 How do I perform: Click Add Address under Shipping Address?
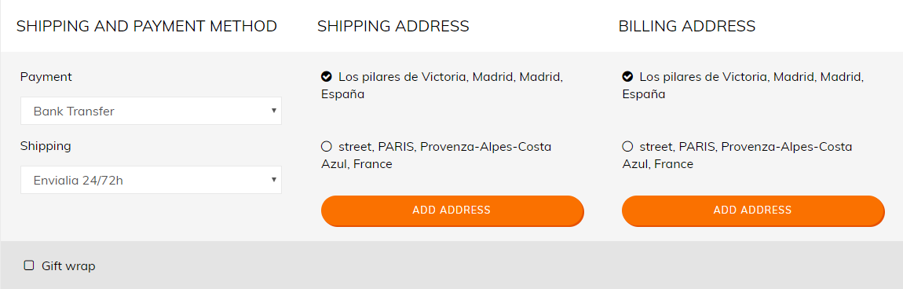click(452, 210)
